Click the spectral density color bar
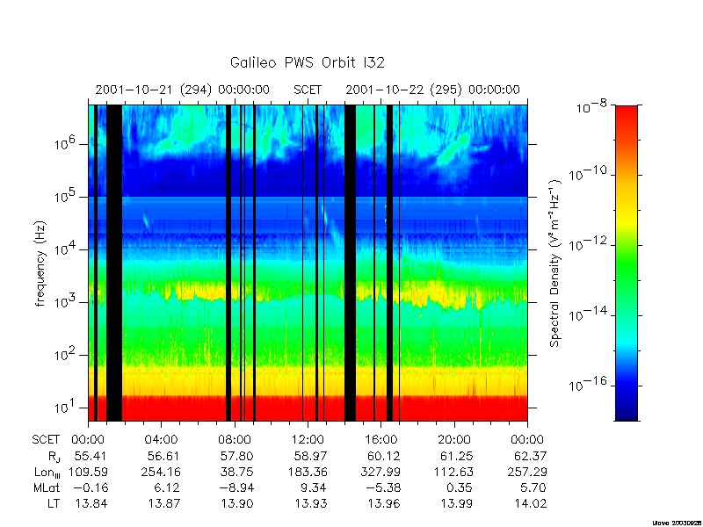Viewport: 703px width, 527px height. [x=627, y=263]
